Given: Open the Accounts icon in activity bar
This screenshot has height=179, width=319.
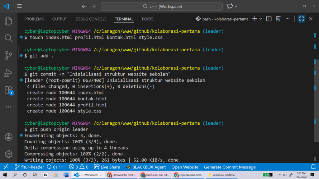Looking at the screenshot, I should coord(8,137).
